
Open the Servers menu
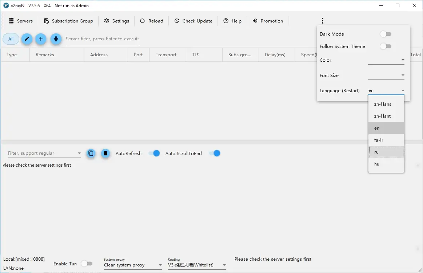click(x=21, y=21)
